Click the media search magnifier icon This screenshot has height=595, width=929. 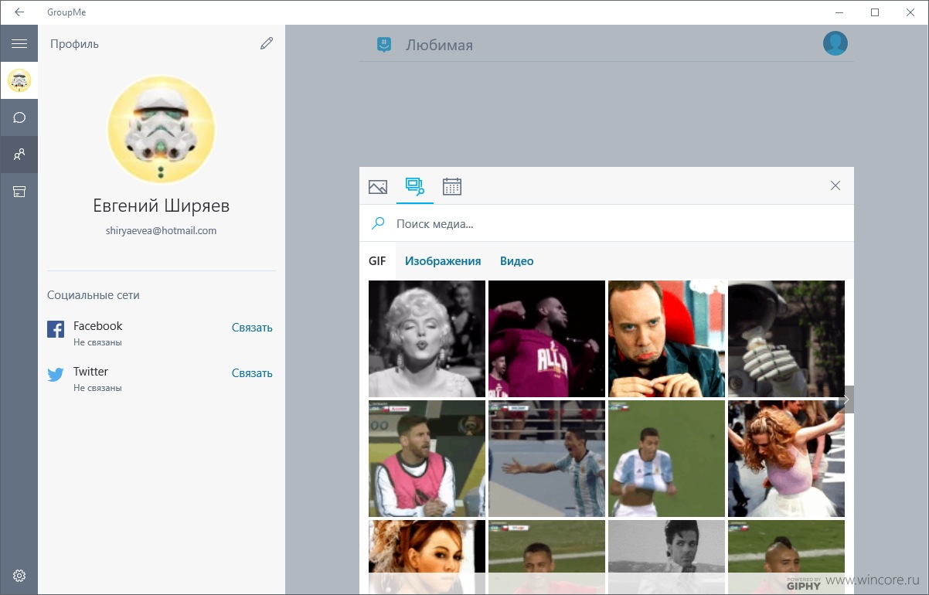(x=378, y=223)
